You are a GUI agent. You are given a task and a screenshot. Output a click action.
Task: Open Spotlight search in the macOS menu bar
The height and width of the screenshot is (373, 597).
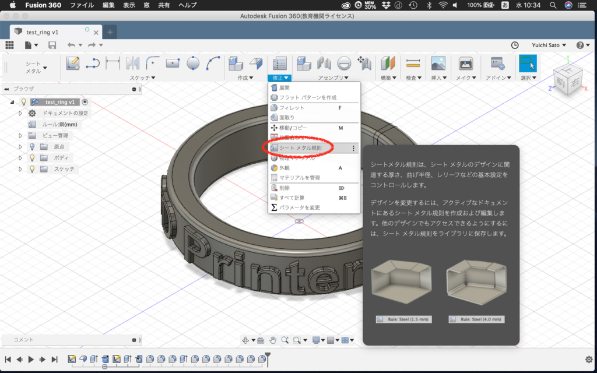pos(553,5)
